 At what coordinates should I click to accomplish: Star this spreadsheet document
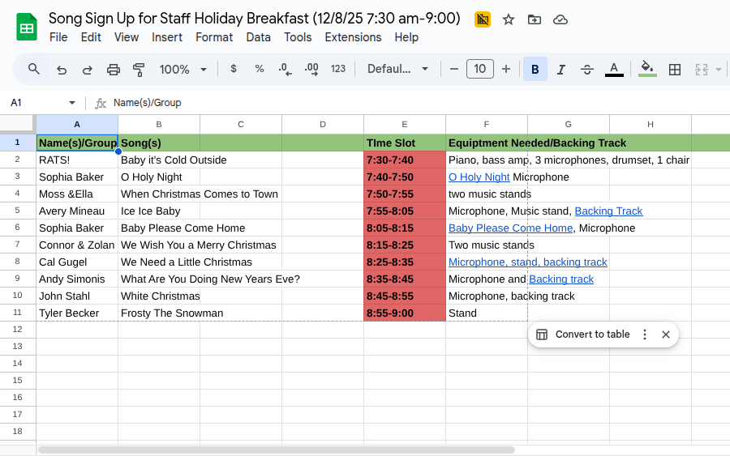[509, 19]
